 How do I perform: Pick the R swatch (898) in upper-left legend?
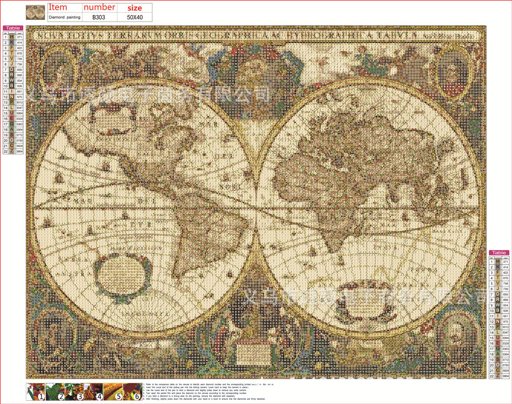click(12, 75)
